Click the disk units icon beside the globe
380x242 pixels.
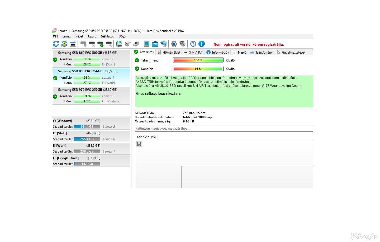pos(128,44)
